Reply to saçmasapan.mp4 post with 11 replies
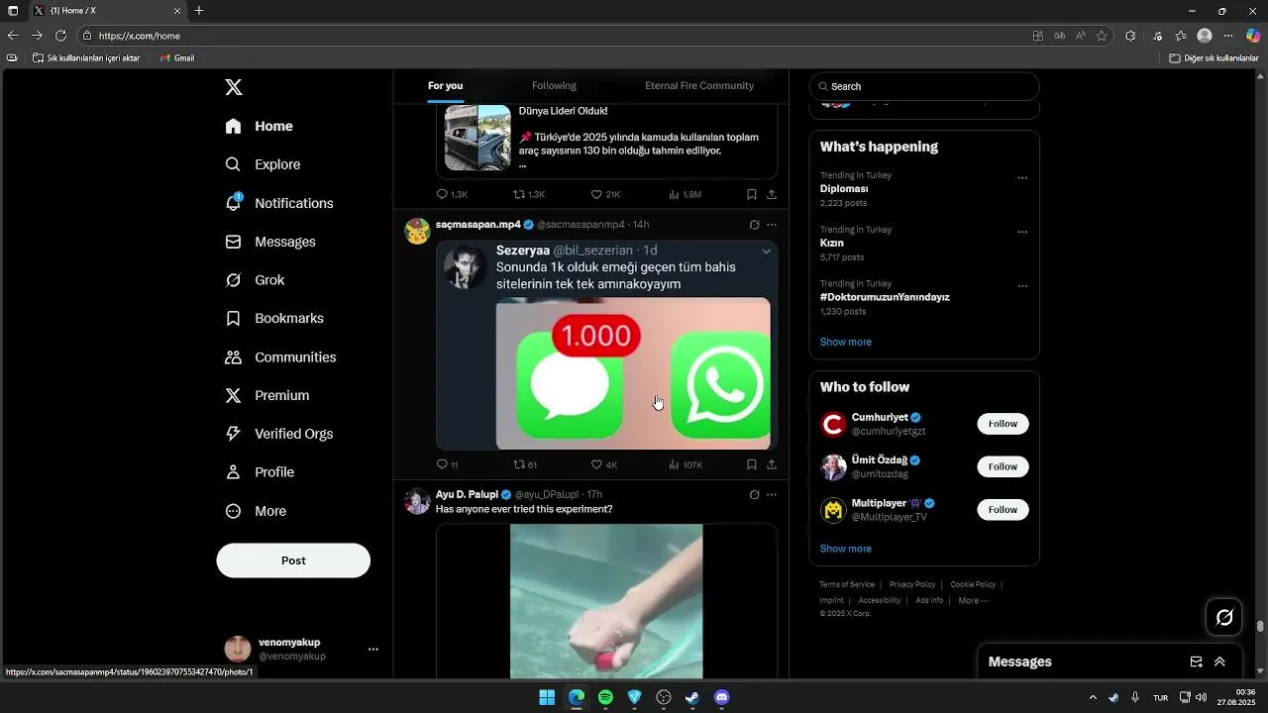The width and height of the screenshot is (1268, 713). tap(448, 464)
